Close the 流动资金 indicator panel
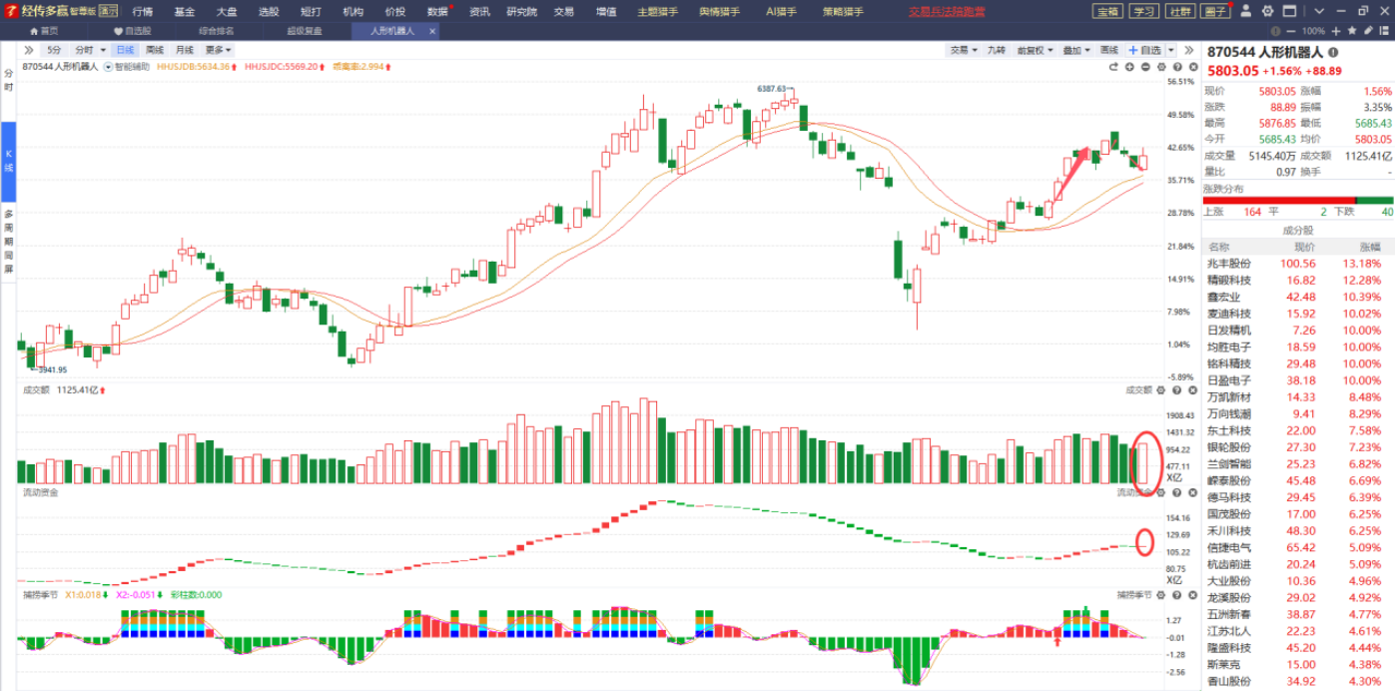This screenshot has width=1395, height=692. (x=1190, y=492)
